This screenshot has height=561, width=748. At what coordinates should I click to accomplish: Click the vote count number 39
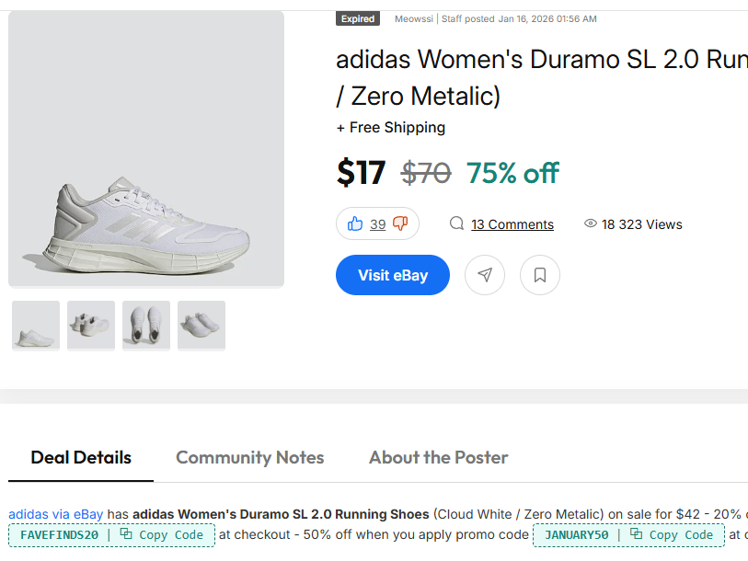click(x=378, y=224)
